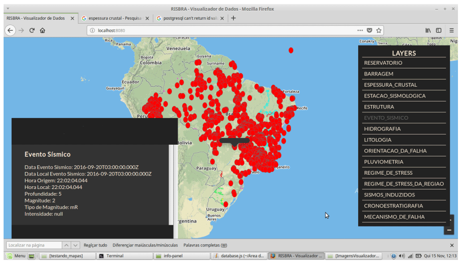Switch to postgresql can't return id tab
The image size is (462, 264).
tap(190, 18)
